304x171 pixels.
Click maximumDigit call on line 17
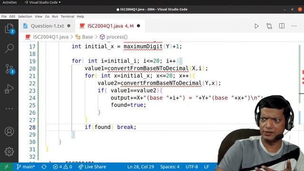pos(143,47)
